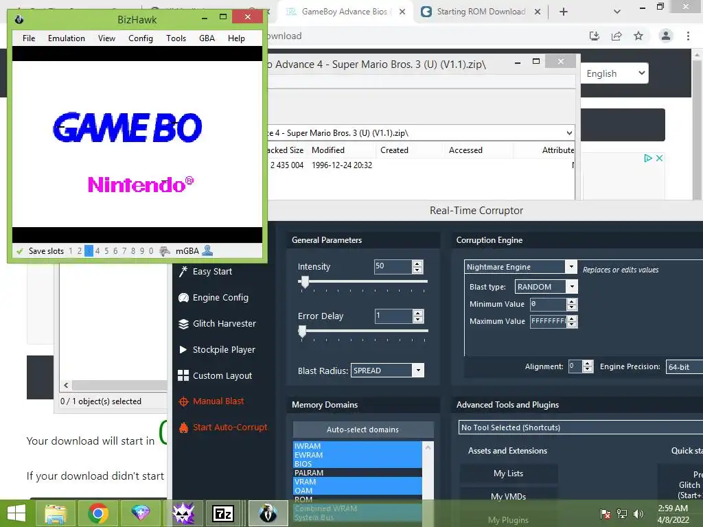Click the blue user profile icon in BizHawk status bar

pos(207,250)
